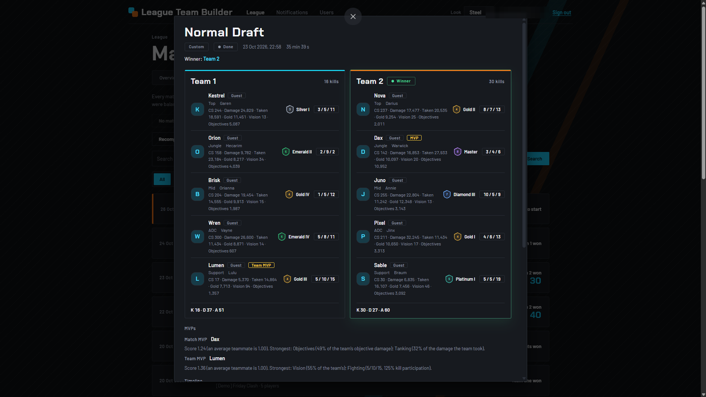Click the Custom match type badge

[197, 47]
